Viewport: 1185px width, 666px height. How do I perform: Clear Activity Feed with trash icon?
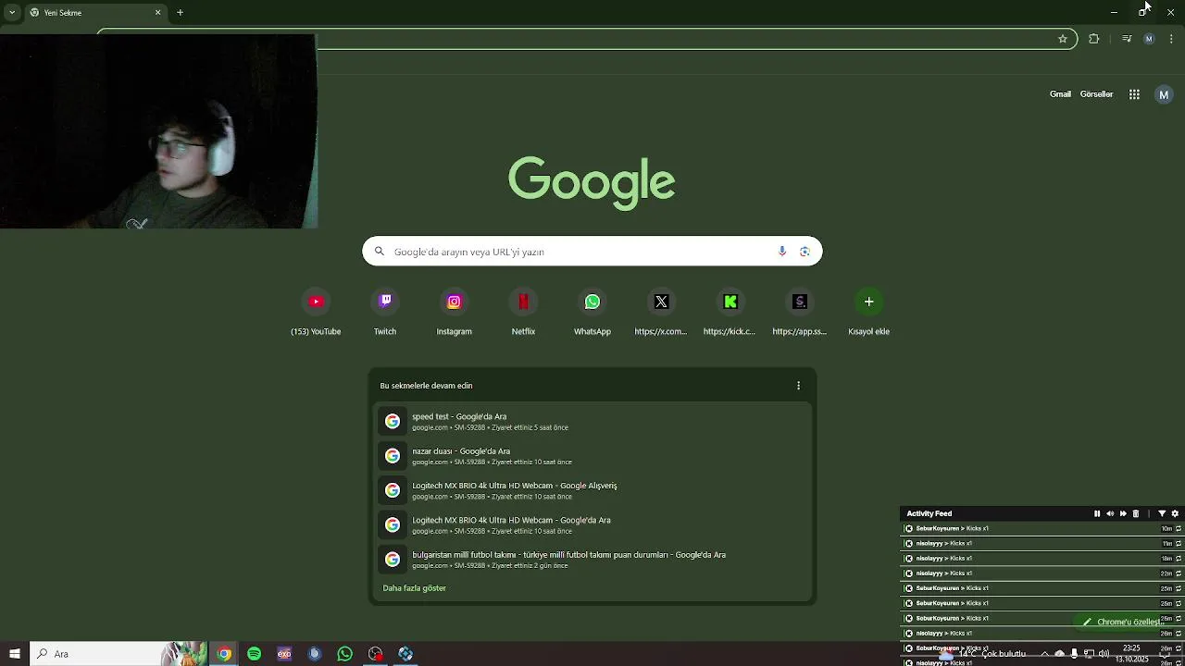1136,513
